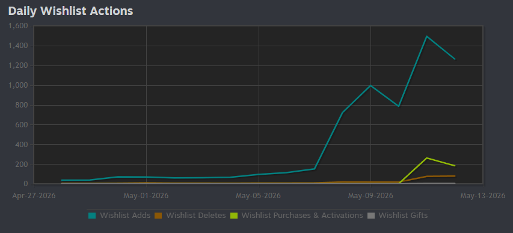Viewport: 513px width, 233px height.
Task: Click the Apr-27-2026 axis date label
Action: coord(34,196)
